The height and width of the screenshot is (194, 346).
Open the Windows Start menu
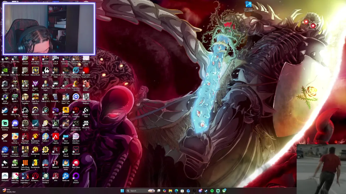122,191
